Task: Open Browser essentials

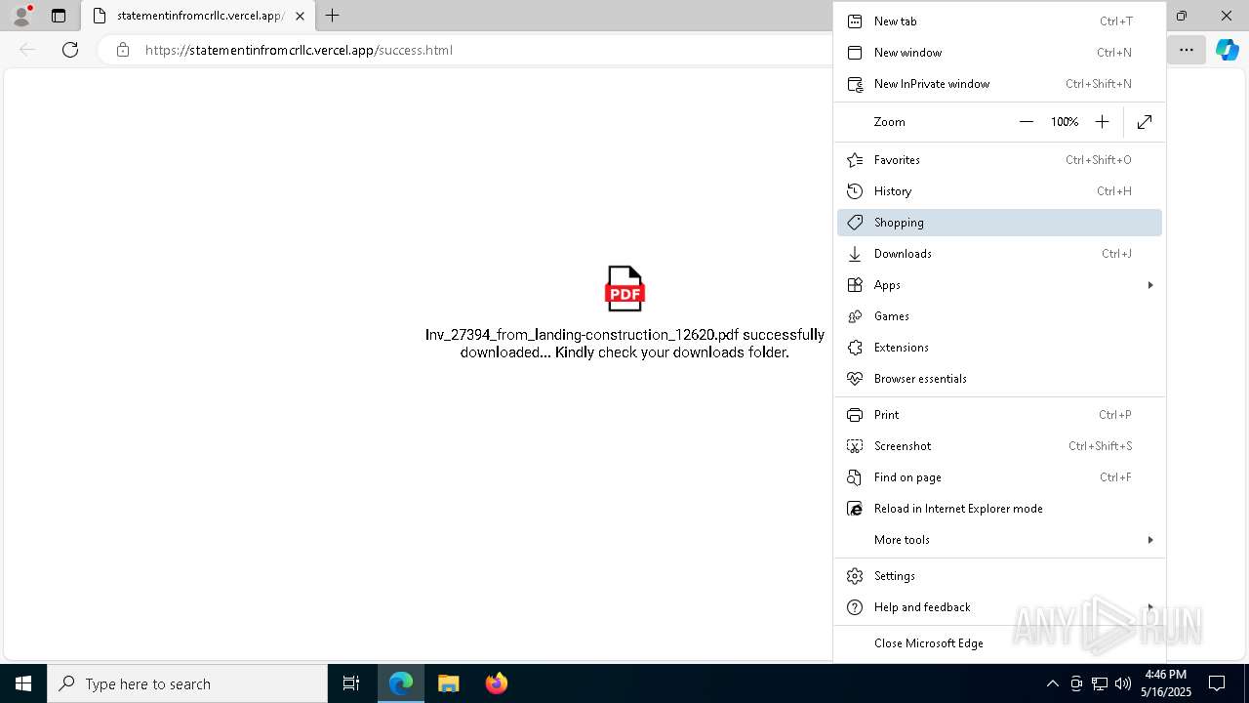Action: (x=999, y=379)
